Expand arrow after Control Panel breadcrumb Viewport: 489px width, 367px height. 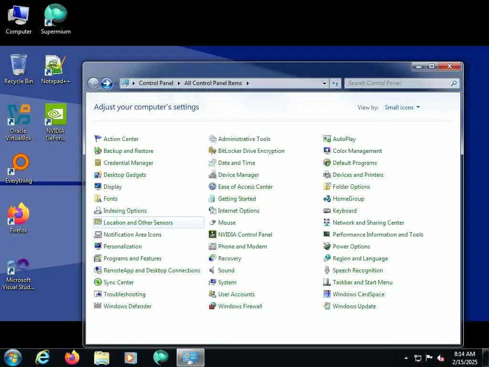pyautogui.click(x=179, y=83)
